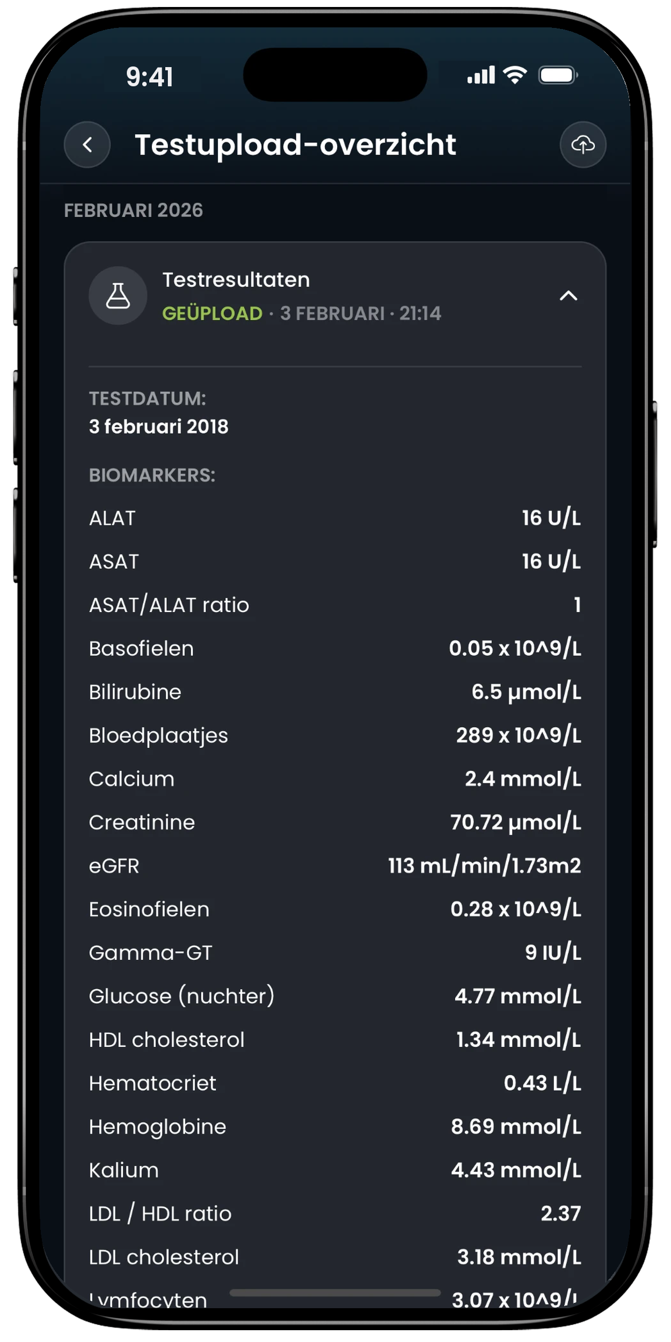Screen dimensions: 671x1342
Task: Tap the LDL / HDL ratio row
Action: tap(335, 1214)
